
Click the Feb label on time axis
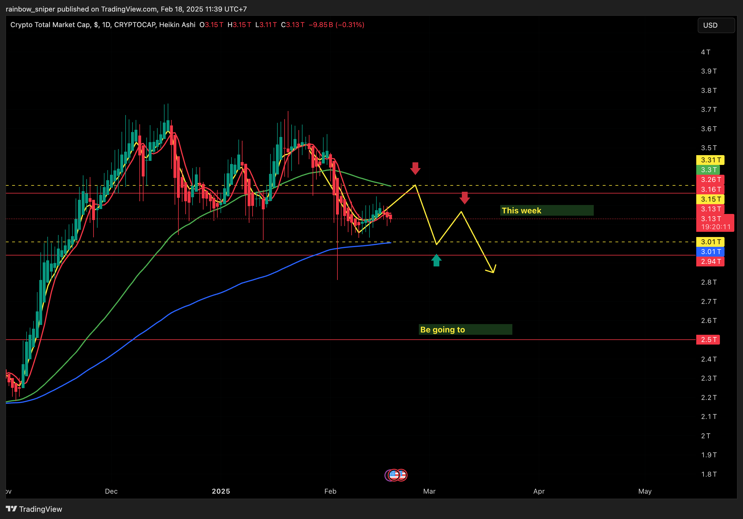click(x=330, y=491)
